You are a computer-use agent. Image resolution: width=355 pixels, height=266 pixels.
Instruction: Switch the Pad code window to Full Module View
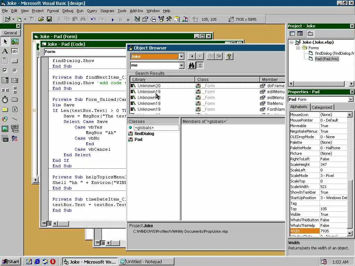49,223
